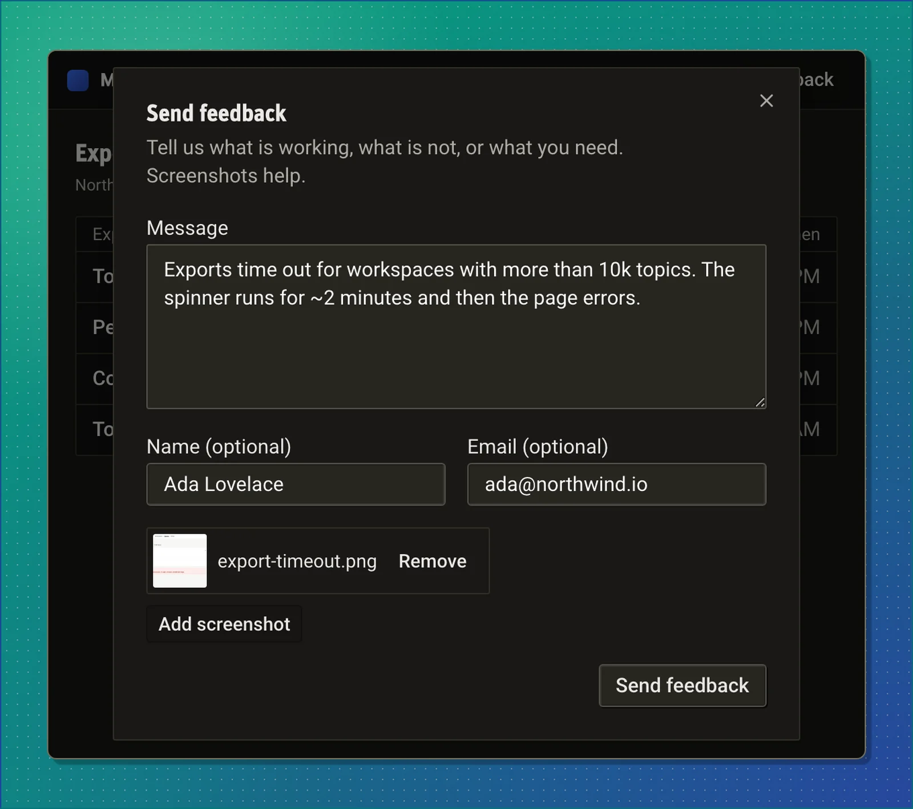Open the export-timeout.png thumbnail preview
The image size is (913, 809).
(x=180, y=560)
